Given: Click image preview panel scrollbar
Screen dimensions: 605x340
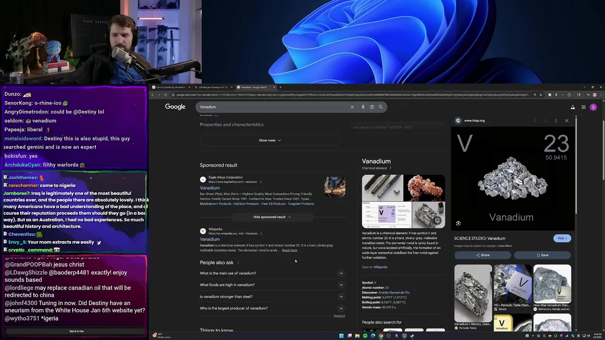Looking at the screenshot, I should point(576,165).
